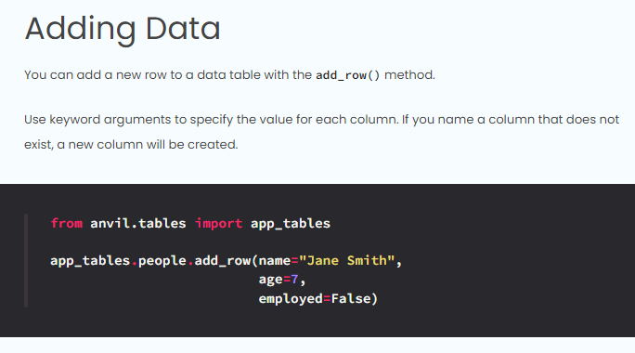This screenshot has width=635, height=353.
Task: Click the text "a new column will be created"
Action: pos(147,145)
